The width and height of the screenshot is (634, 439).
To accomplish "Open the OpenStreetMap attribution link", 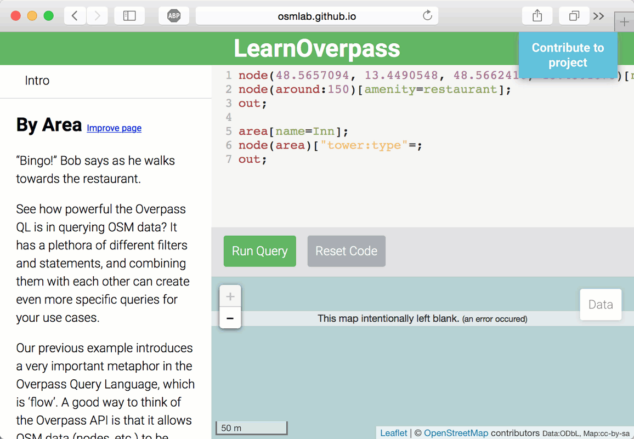I will point(456,433).
